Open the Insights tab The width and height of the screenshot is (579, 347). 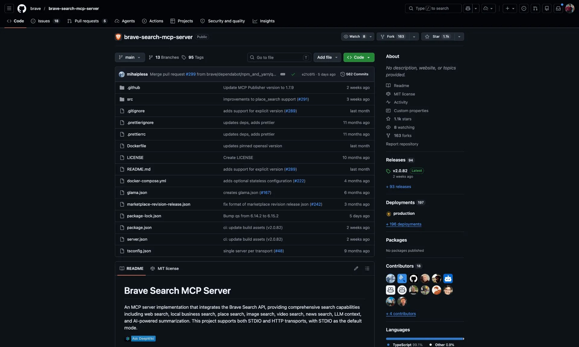coord(264,21)
